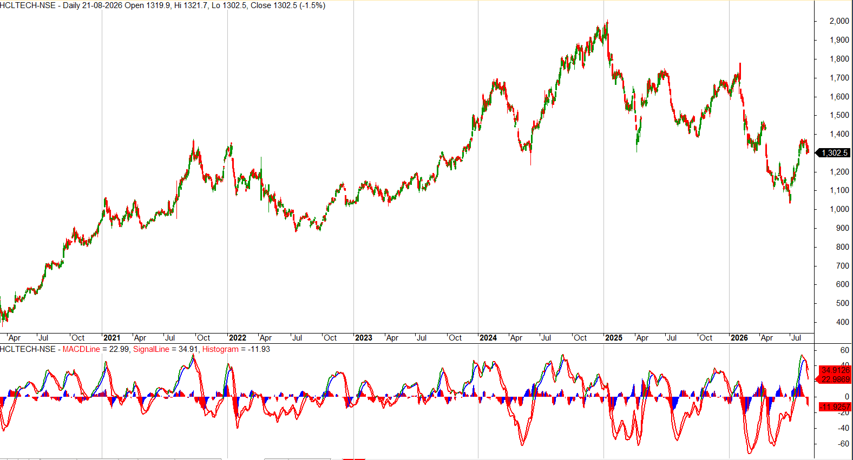Click the -60 label on the MACD axis

point(843,444)
